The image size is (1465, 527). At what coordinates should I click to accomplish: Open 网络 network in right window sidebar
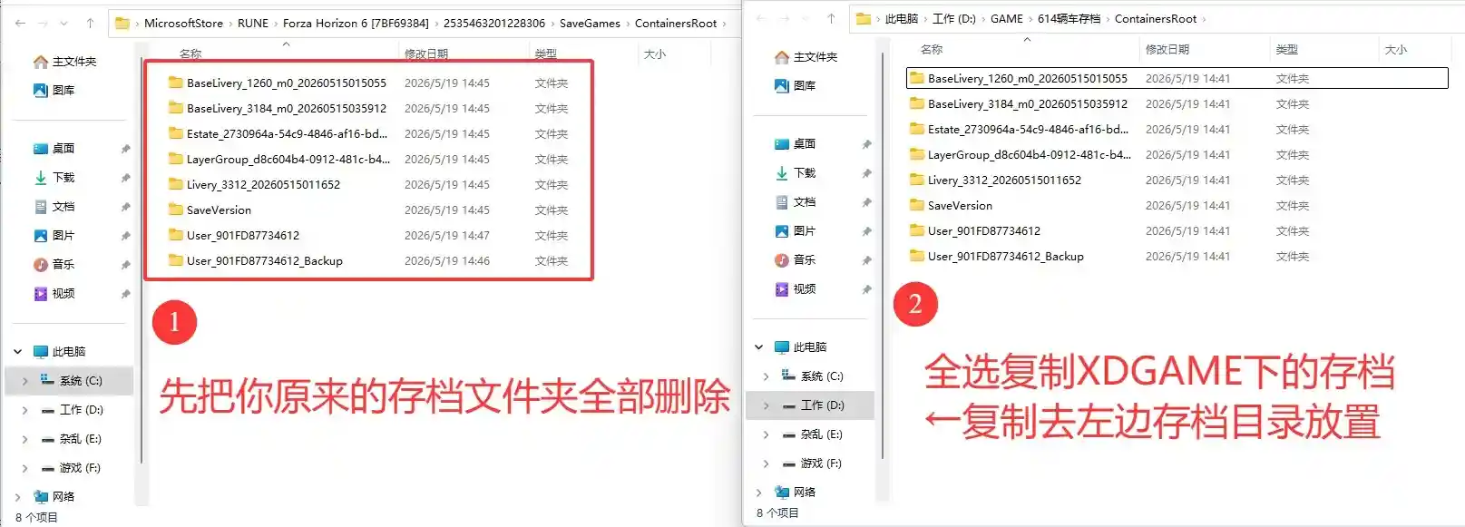(796, 492)
